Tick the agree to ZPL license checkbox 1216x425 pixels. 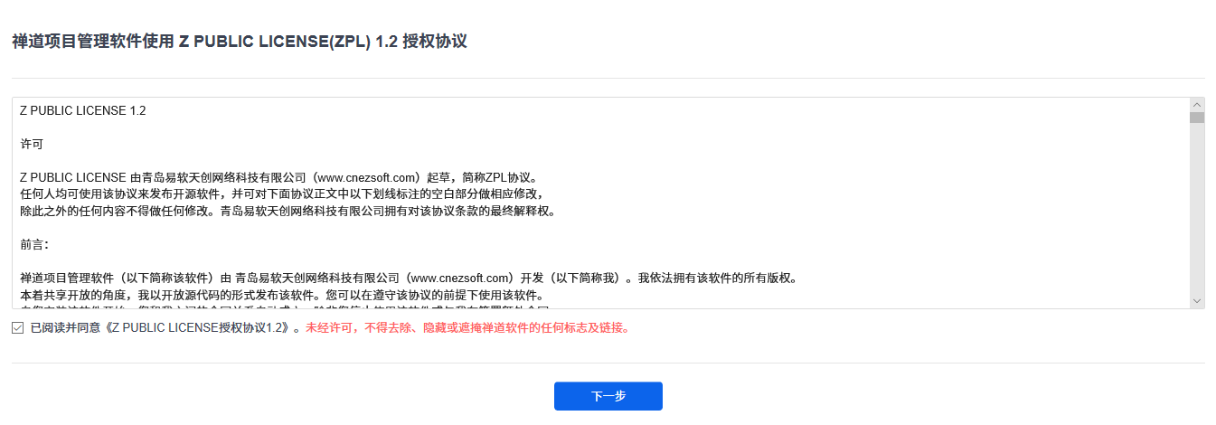point(18,327)
